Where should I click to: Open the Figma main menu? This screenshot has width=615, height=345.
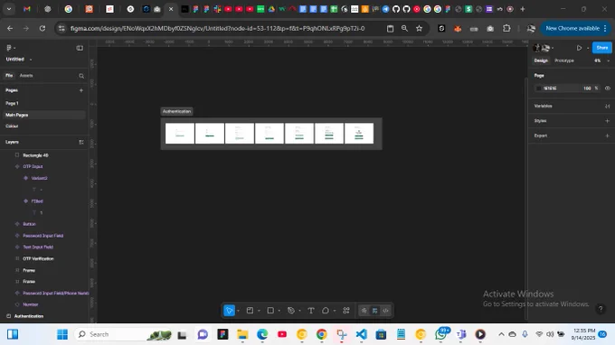pyautogui.click(x=11, y=48)
